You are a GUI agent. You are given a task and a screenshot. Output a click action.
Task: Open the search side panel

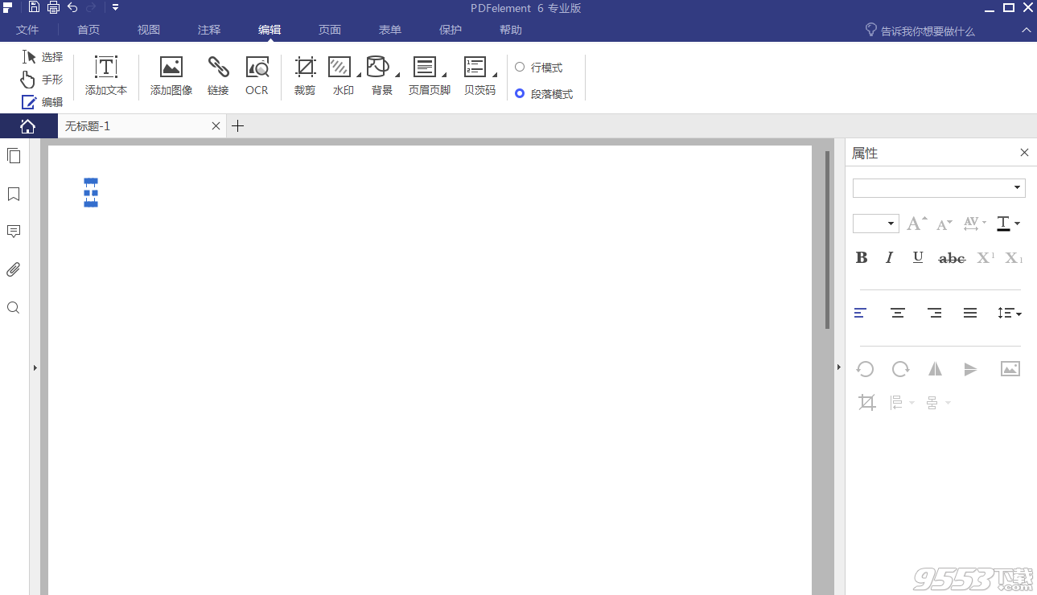14,308
